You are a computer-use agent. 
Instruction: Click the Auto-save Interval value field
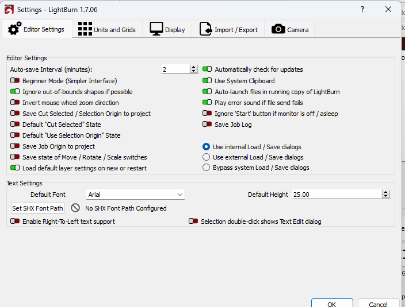pyautogui.click(x=175, y=69)
